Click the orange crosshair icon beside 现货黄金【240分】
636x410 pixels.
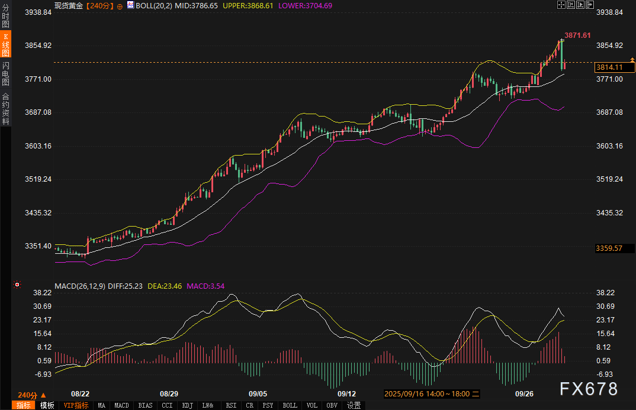click(x=120, y=6)
